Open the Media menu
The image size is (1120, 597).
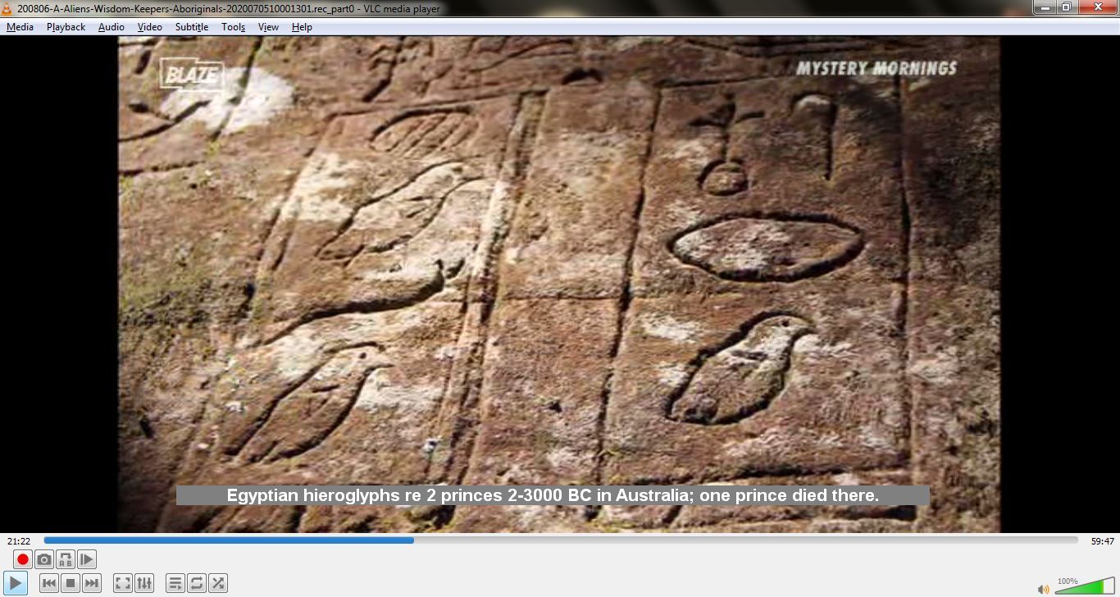(x=20, y=26)
